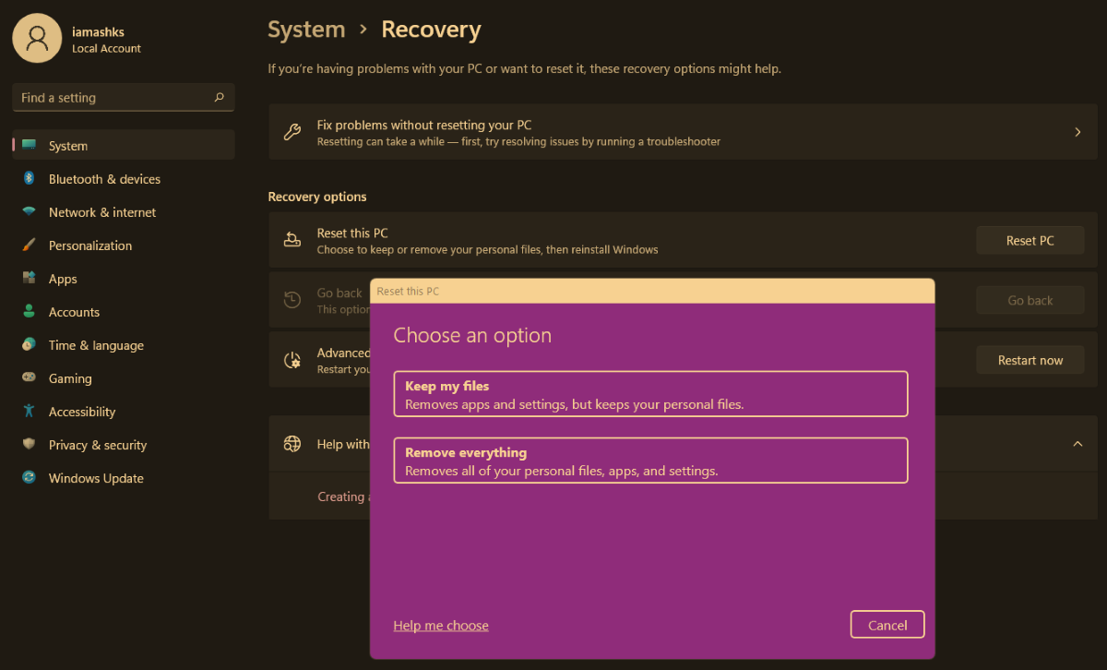
Task: Open Accounts settings page
Action: 124,312
